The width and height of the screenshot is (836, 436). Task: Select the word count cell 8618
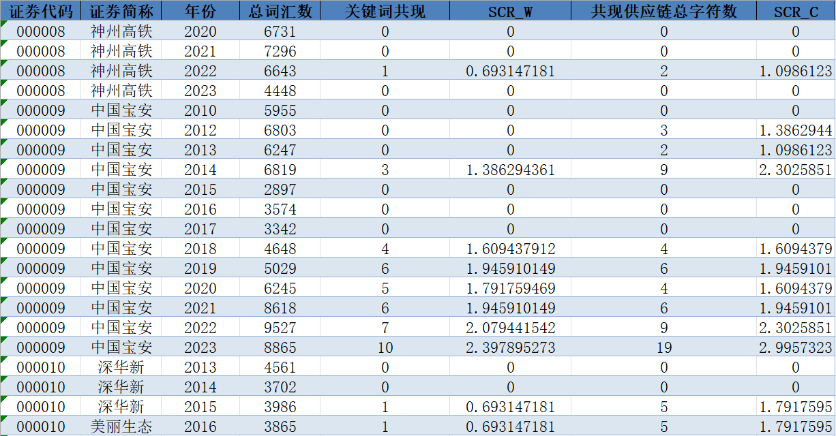(x=280, y=308)
